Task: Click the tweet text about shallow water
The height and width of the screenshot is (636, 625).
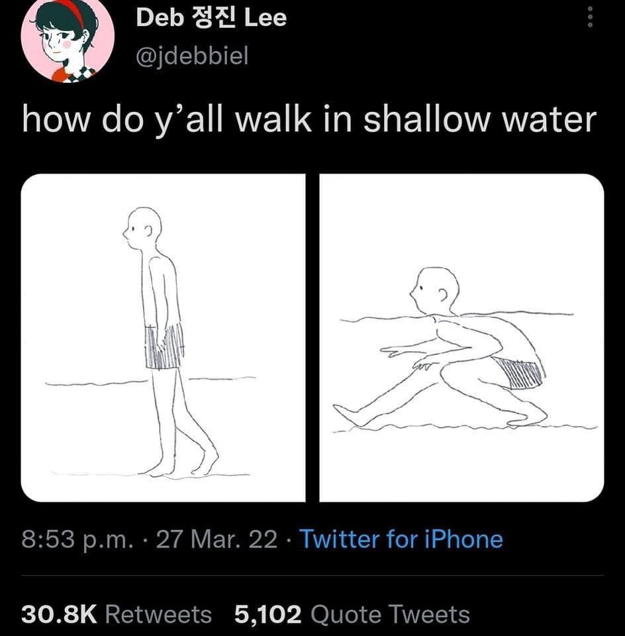Action: click(x=309, y=119)
